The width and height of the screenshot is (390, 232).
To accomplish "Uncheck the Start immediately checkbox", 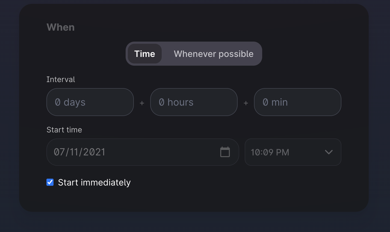I will pyautogui.click(x=50, y=182).
